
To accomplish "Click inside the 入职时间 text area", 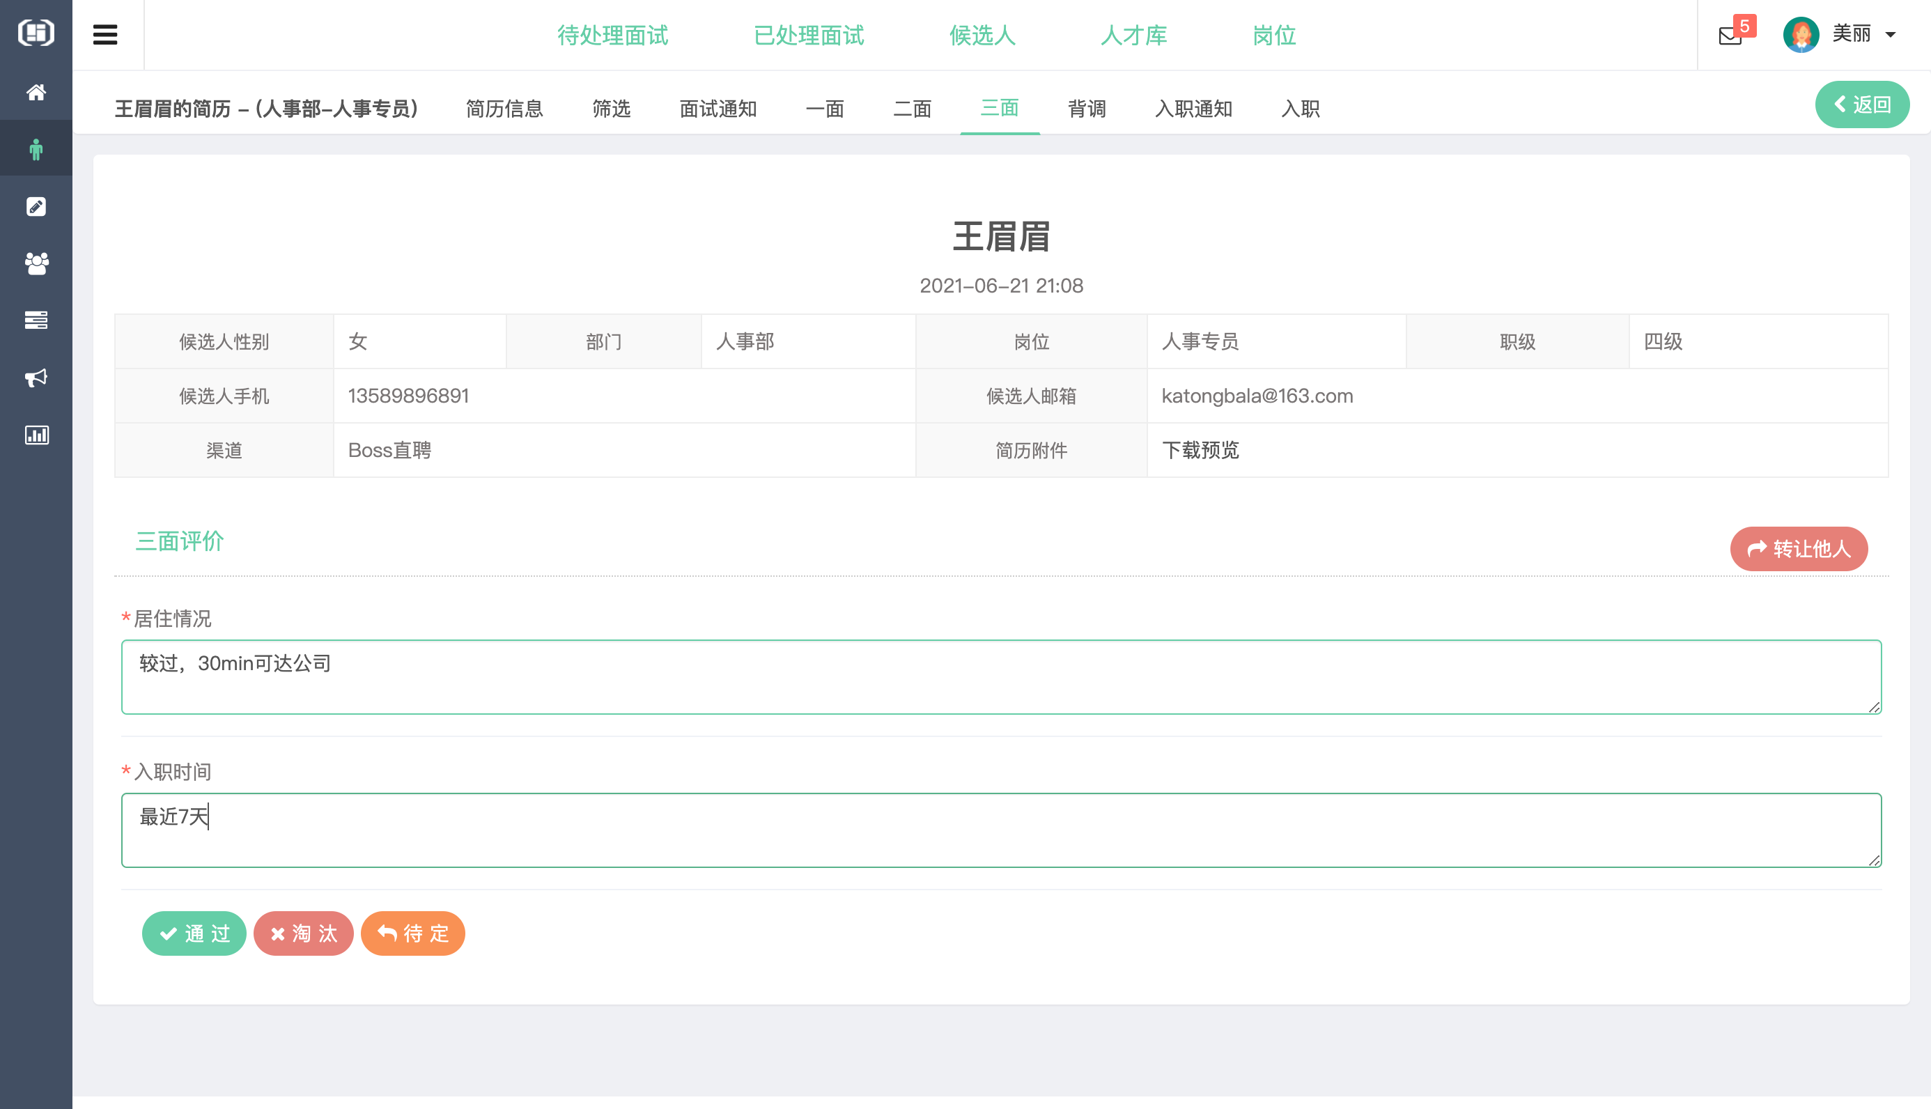I will [990, 830].
